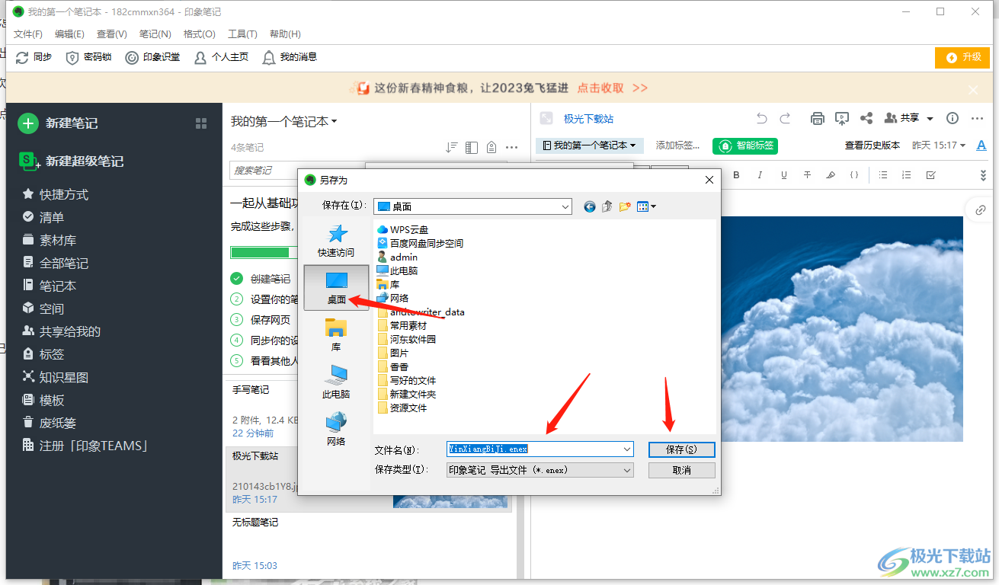Expand note to full screen icon

click(x=546, y=118)
